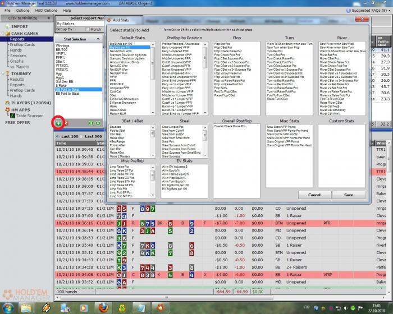Open the HUD Options menu
Image resolution: width=393 pixels, height=314 pixels.
pos(46,11)
